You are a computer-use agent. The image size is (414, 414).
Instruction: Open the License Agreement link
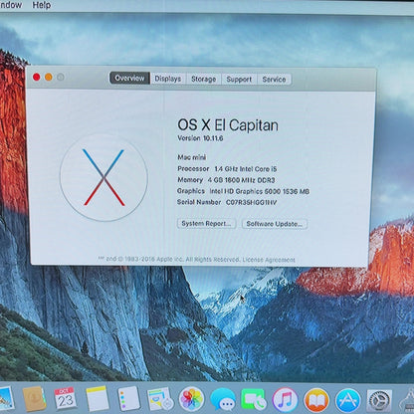[x=269, y=260]
